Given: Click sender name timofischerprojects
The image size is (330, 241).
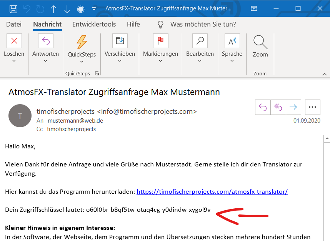Looking at the screenshot, I should [65, 111].
